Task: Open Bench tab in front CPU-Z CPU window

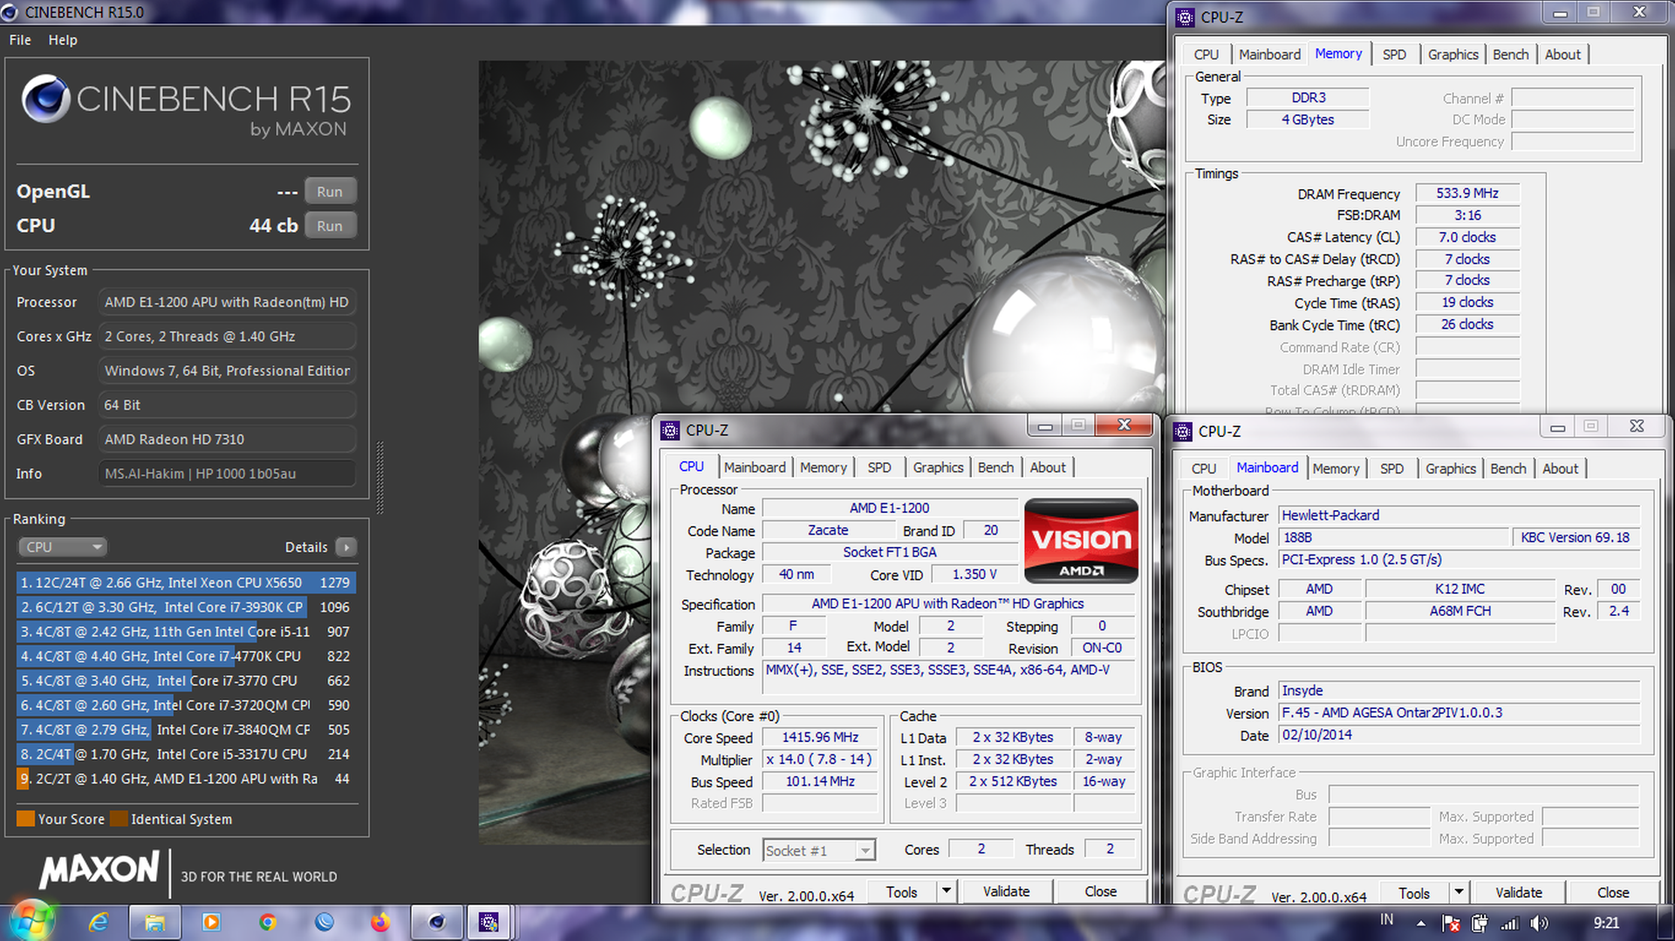Action: click(995, 467)
